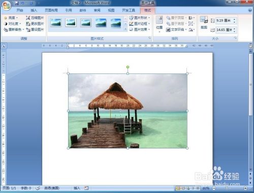Click the picture styles gallery row-up arrow
This screenshot has height=193, width=254.
coord(125,18)
